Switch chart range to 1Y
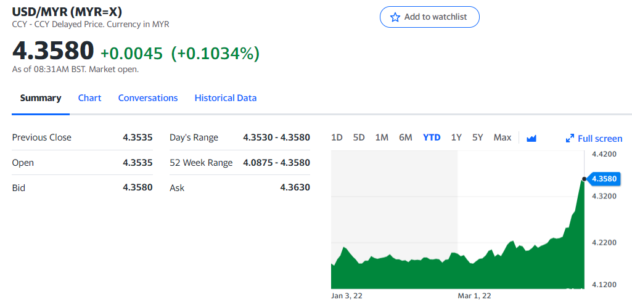The width and height of the screenshot is (632, 302). [x=456, y=137]
